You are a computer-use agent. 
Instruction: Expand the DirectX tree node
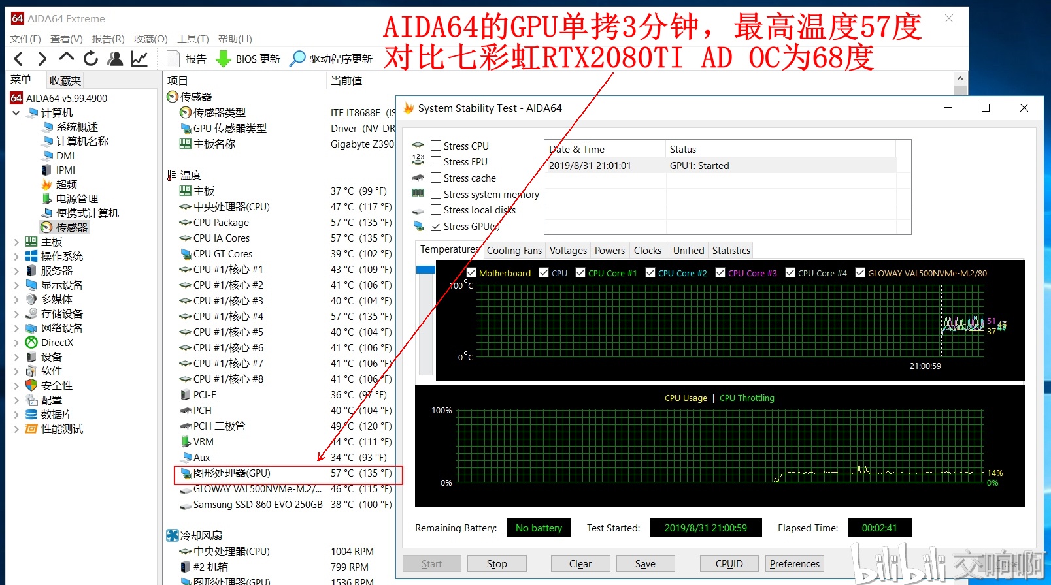pos(16,342)
